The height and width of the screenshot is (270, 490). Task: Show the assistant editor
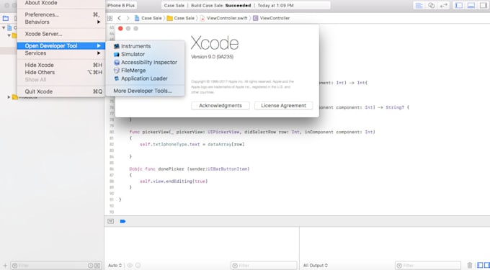[x=431, y=6]
